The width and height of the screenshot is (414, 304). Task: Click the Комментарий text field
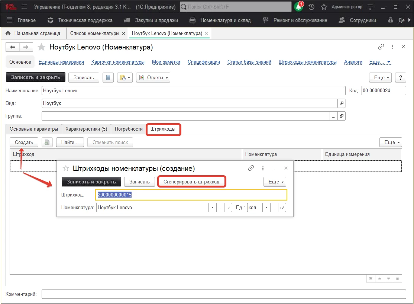(223, 294)
